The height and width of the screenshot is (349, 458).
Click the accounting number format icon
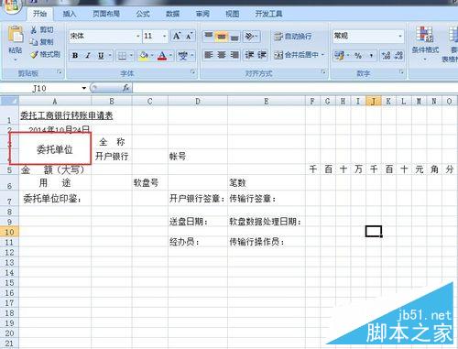[339, 56]
